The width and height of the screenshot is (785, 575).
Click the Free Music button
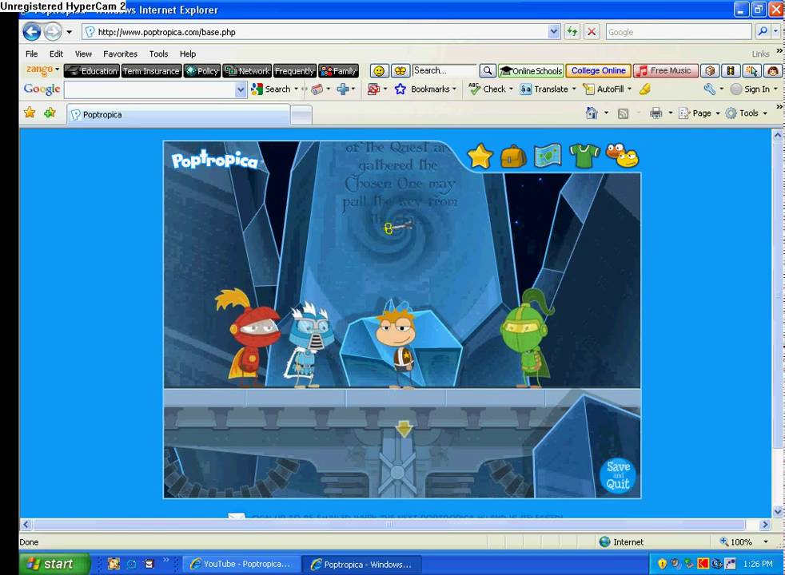[x=665, y=71]
